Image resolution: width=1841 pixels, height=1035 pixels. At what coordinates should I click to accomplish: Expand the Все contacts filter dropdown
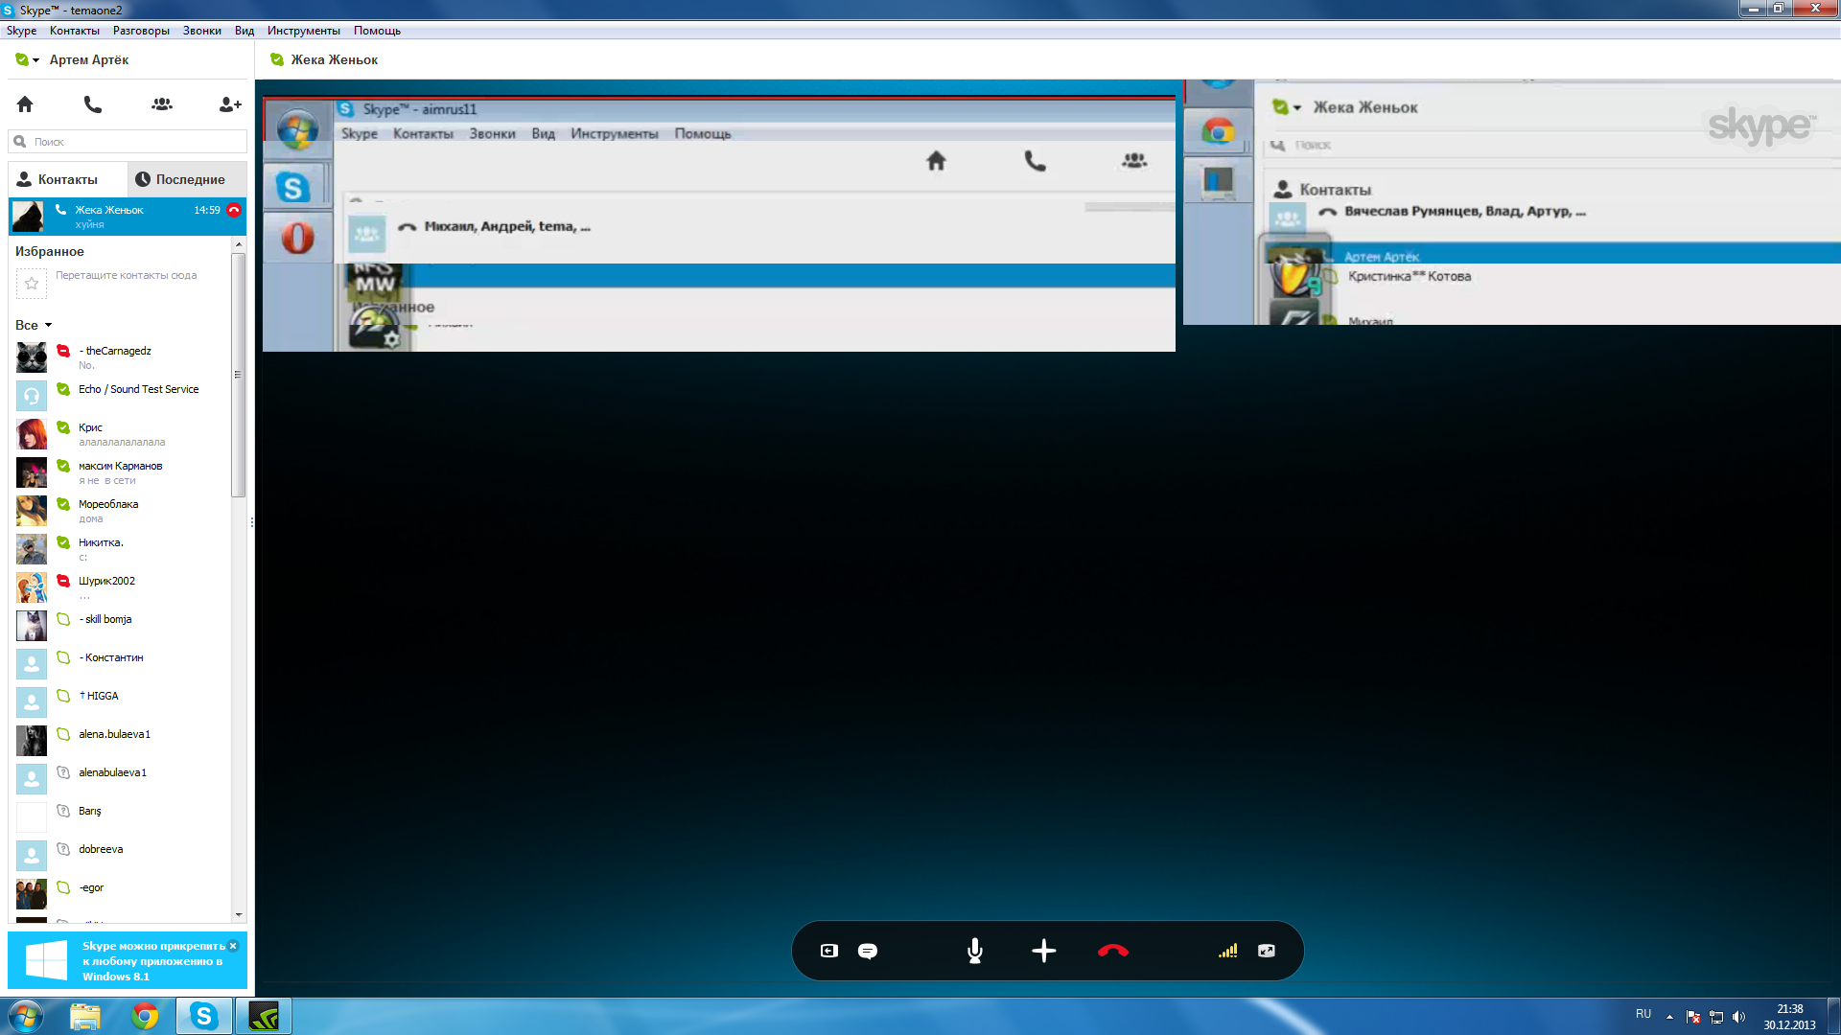pos(34,325)
